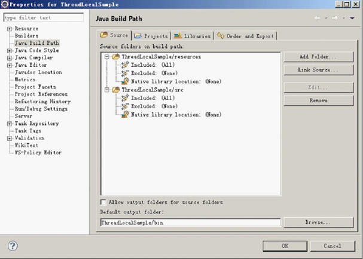Click 'Native library location: (None)' under src
This screenshot has width=363, height=259.
point(176,114)
